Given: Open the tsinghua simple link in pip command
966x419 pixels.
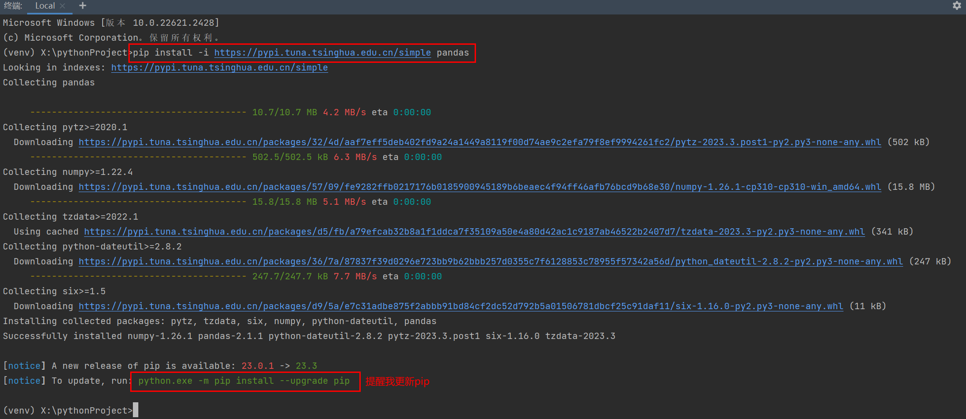Looking at the screenshot, I should (x=322, y=53).
